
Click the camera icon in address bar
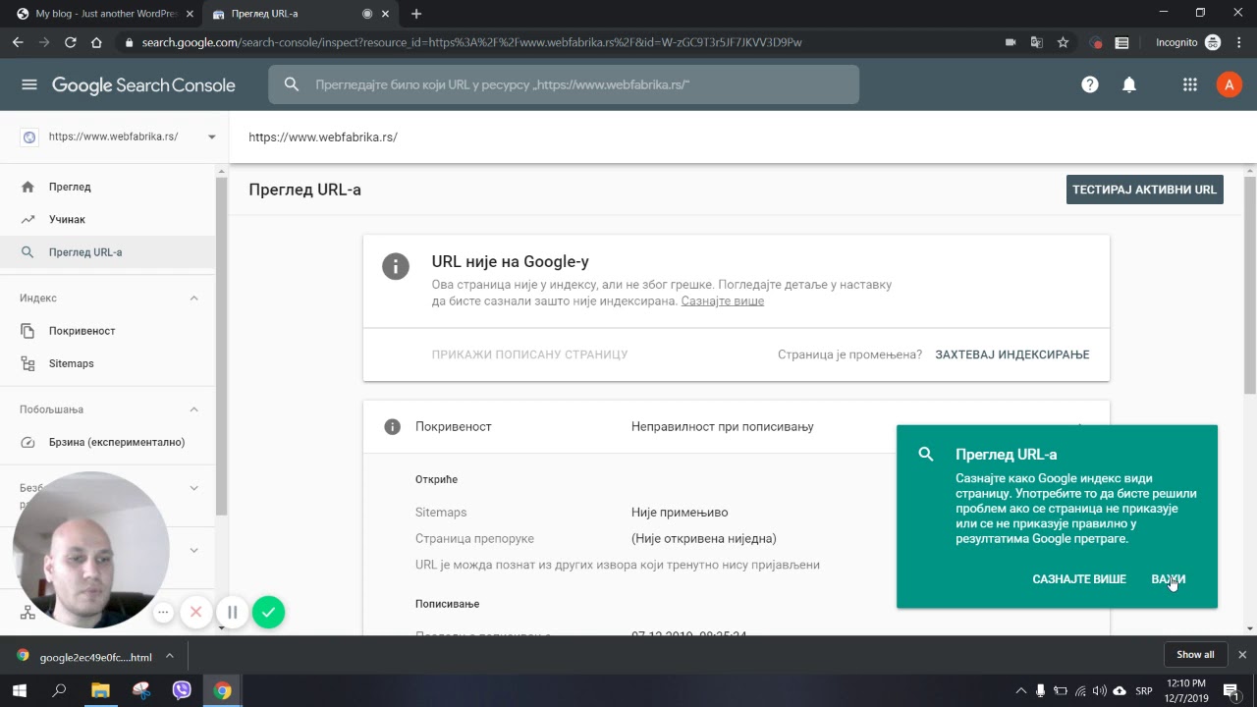(x=1011, y=42)
